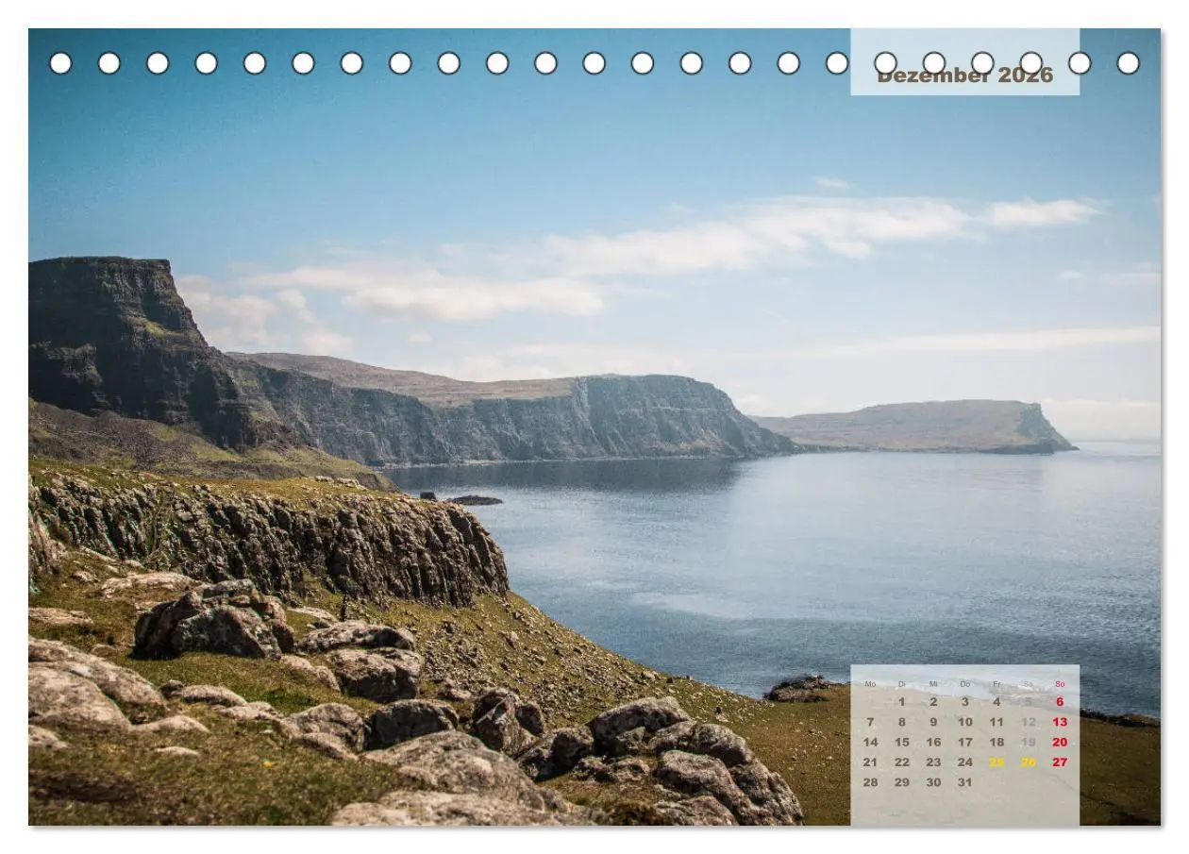
Task: Click the grey Saturday date 12
Action: pos(1029,722)
